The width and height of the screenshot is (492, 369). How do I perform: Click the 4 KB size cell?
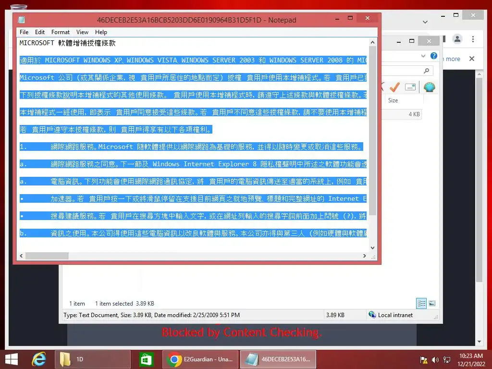414,114
